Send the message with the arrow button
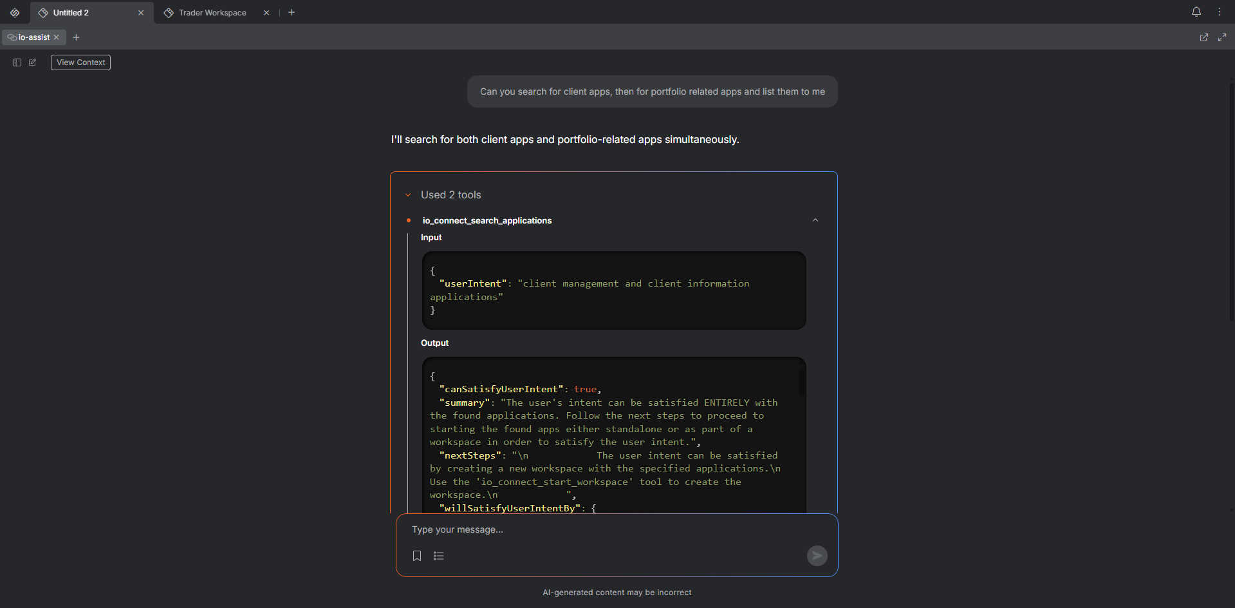 pos(817,556)
